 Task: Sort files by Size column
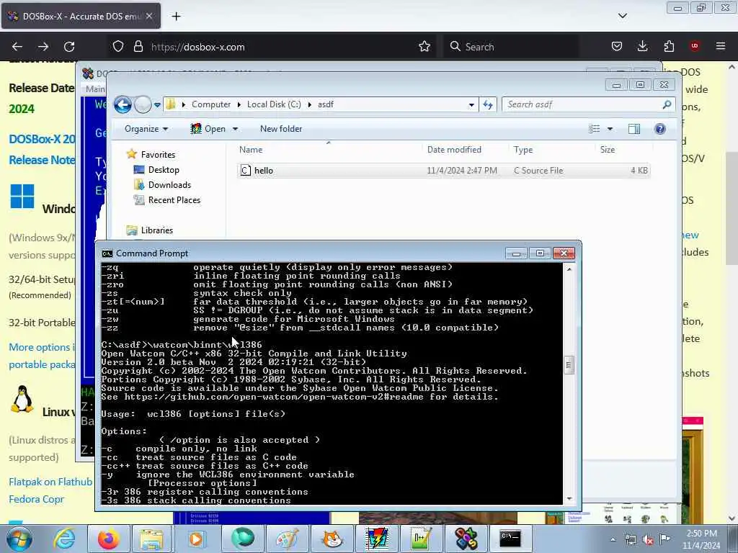click(607, 150)
